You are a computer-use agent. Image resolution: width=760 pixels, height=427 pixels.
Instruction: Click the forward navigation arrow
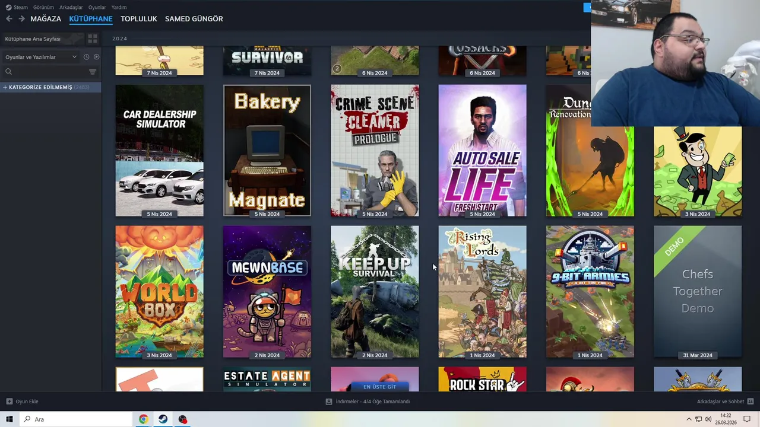21,19
